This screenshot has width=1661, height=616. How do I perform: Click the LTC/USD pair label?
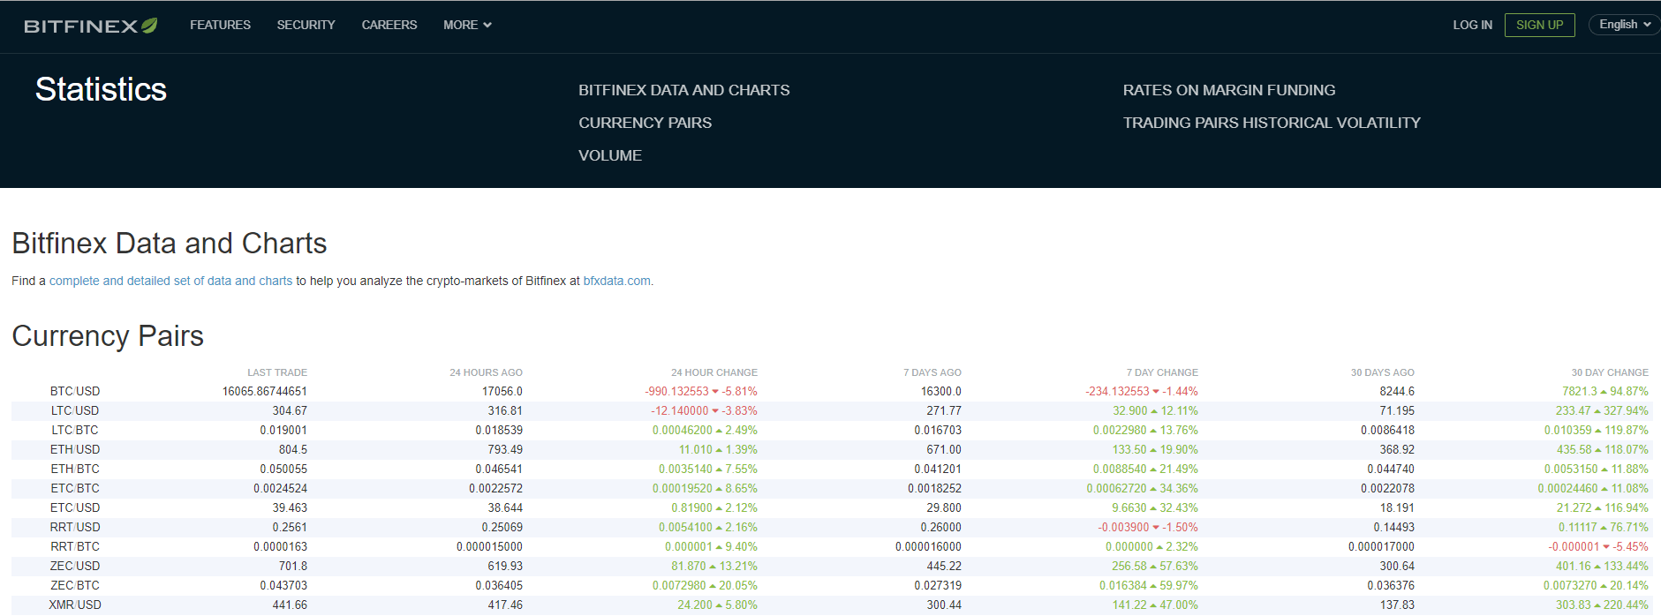75,410
